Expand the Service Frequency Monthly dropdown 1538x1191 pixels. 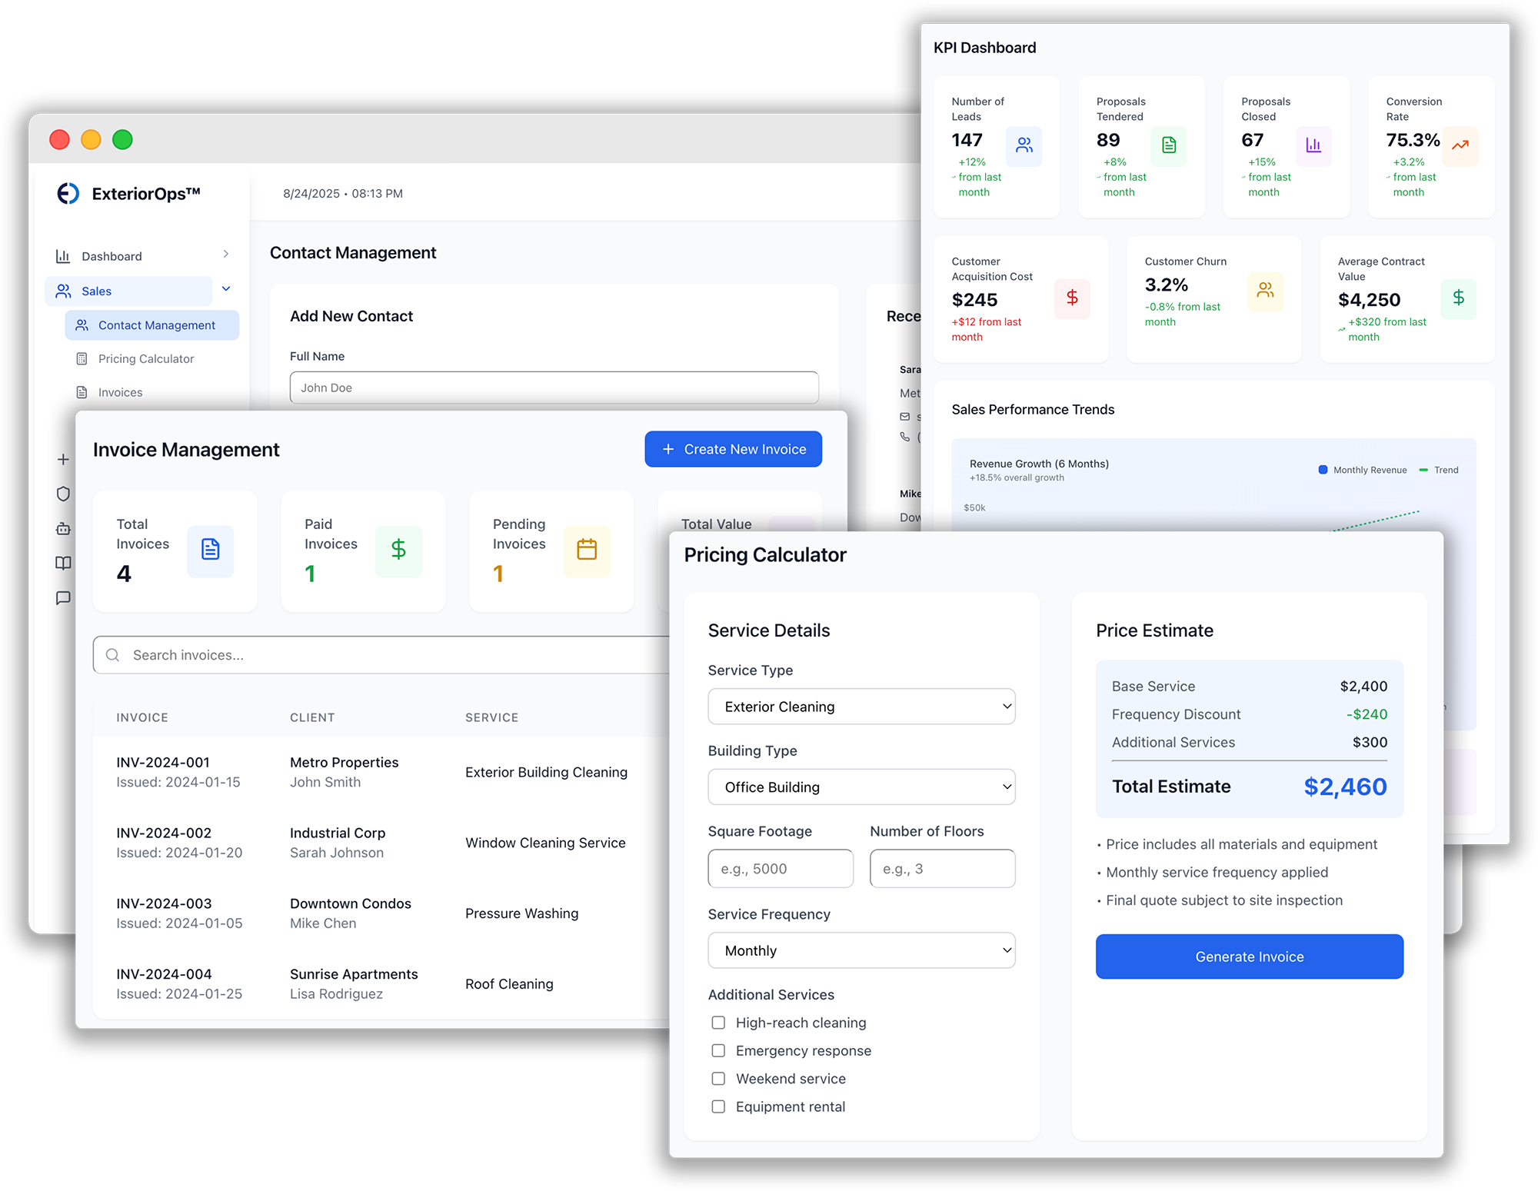861,950
